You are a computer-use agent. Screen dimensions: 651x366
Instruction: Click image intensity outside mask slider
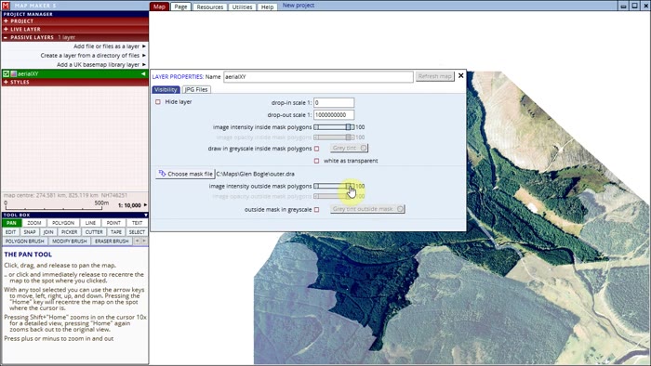(334, 186)
